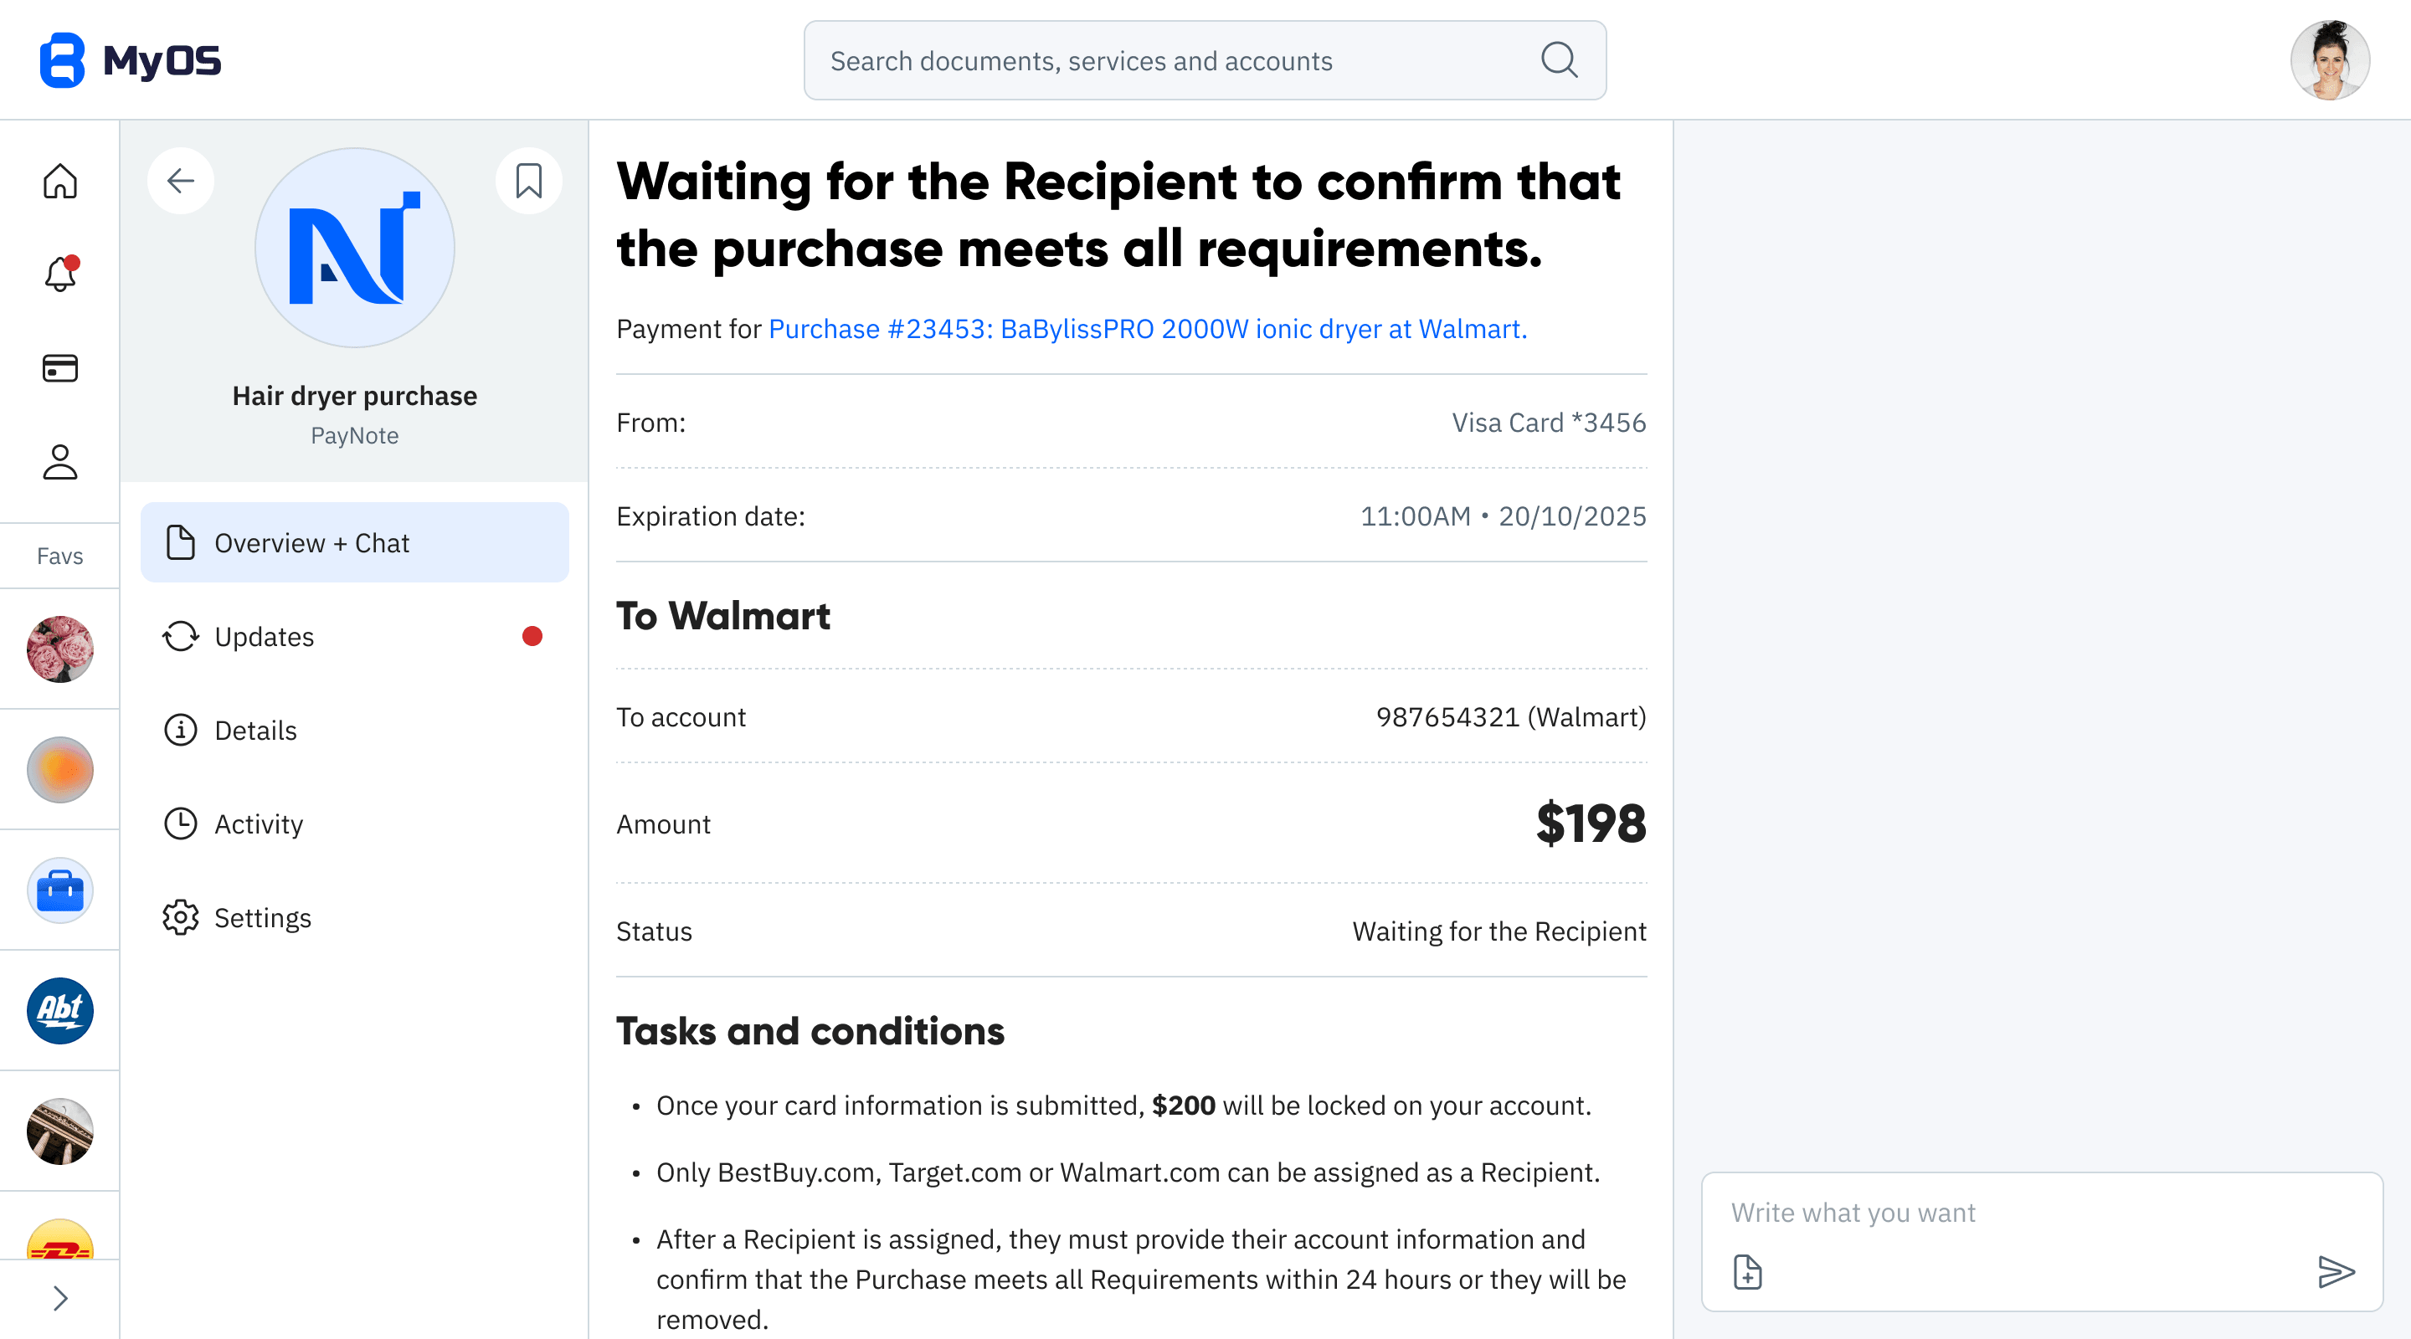Open the profile contact icon in sidebar
Image resolution: width=2411 pixels, height=1339 pixels.
click(x=59, y=462)
